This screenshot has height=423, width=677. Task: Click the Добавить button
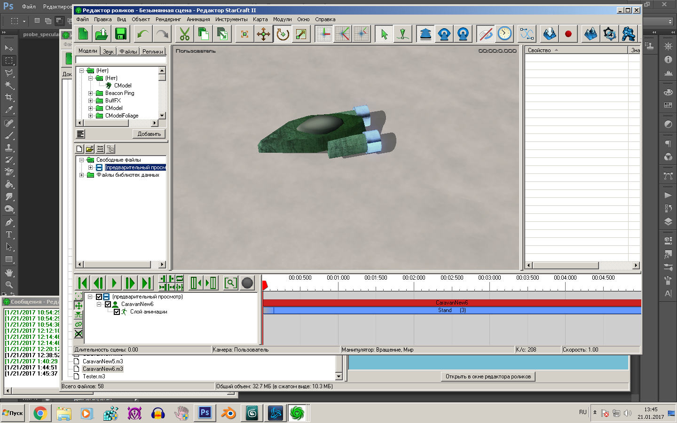149,134
